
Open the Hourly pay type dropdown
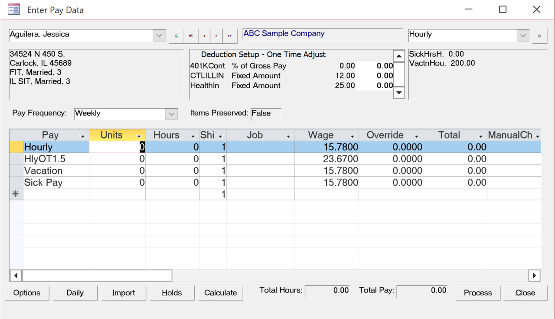[523, 35]
